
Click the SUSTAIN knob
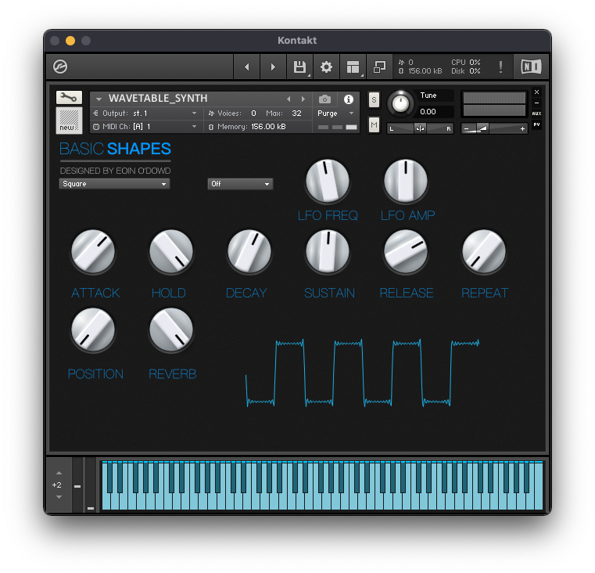[327, 251]
